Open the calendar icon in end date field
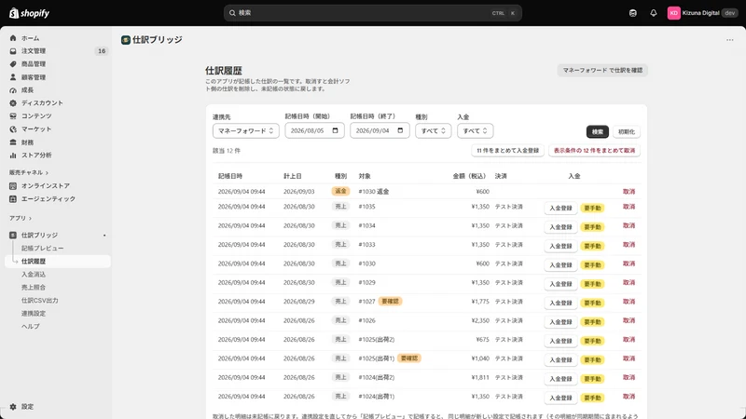Viewport: 746px width, 419px height. [400, 130]
